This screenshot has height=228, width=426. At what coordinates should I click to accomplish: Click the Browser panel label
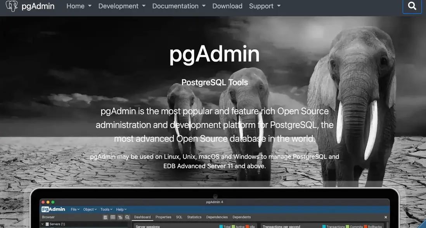coord(48,217)
